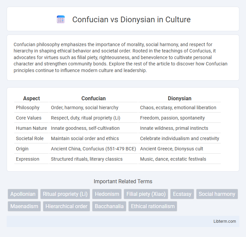This screenshot has height=237, width=246.
Task: Open the Filial piety (Xiao) tag
Action: click(x=146, y=194)
